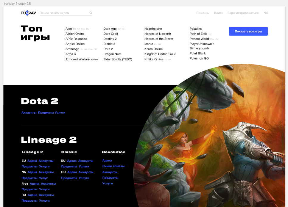Open the VK social network icon
Viewport: 288px width, 207px height.
[x=266, y=13]
